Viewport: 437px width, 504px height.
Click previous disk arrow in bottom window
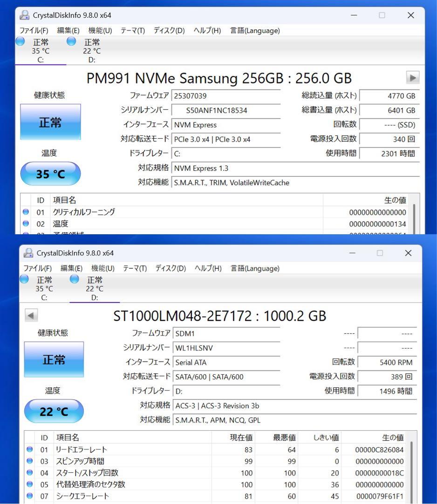tap(31, 315)
